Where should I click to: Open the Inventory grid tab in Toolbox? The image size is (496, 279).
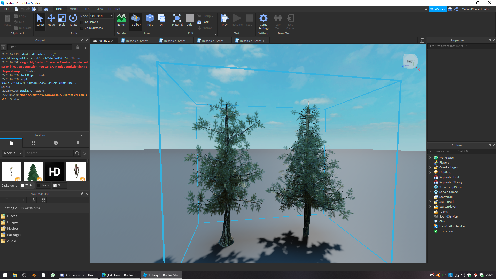click(34, 143)
